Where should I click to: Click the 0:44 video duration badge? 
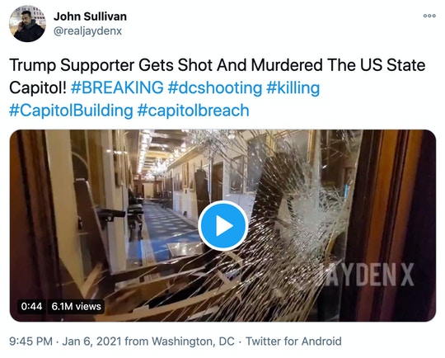pyautogui.click(x=31, y=306)
